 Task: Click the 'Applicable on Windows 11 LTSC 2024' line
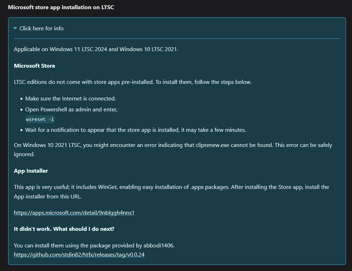coord(96,49)
